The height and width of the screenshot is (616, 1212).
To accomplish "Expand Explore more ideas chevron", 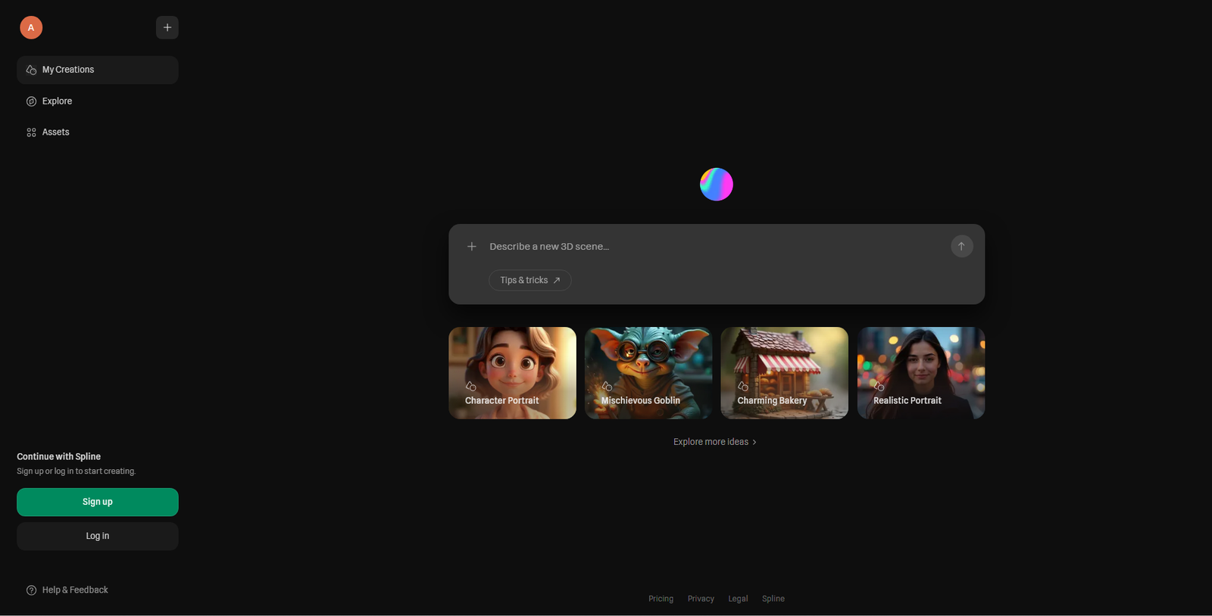I will tap(754, 442).
